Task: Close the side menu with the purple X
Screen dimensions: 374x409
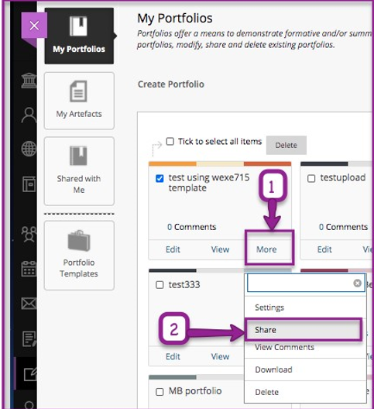Action: coord(34,26)
